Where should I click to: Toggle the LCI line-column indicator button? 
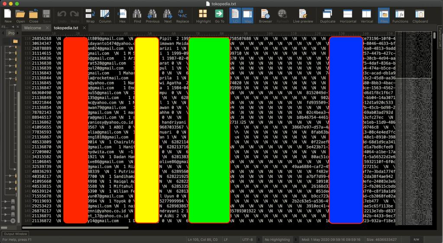coord(235,15)
